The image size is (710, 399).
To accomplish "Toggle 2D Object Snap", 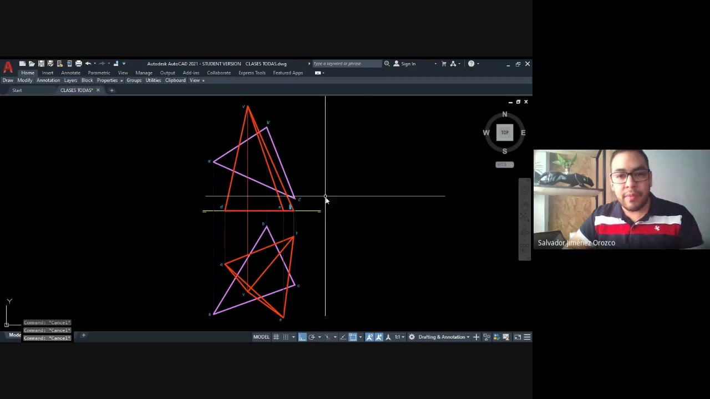I will click(353, 337).
